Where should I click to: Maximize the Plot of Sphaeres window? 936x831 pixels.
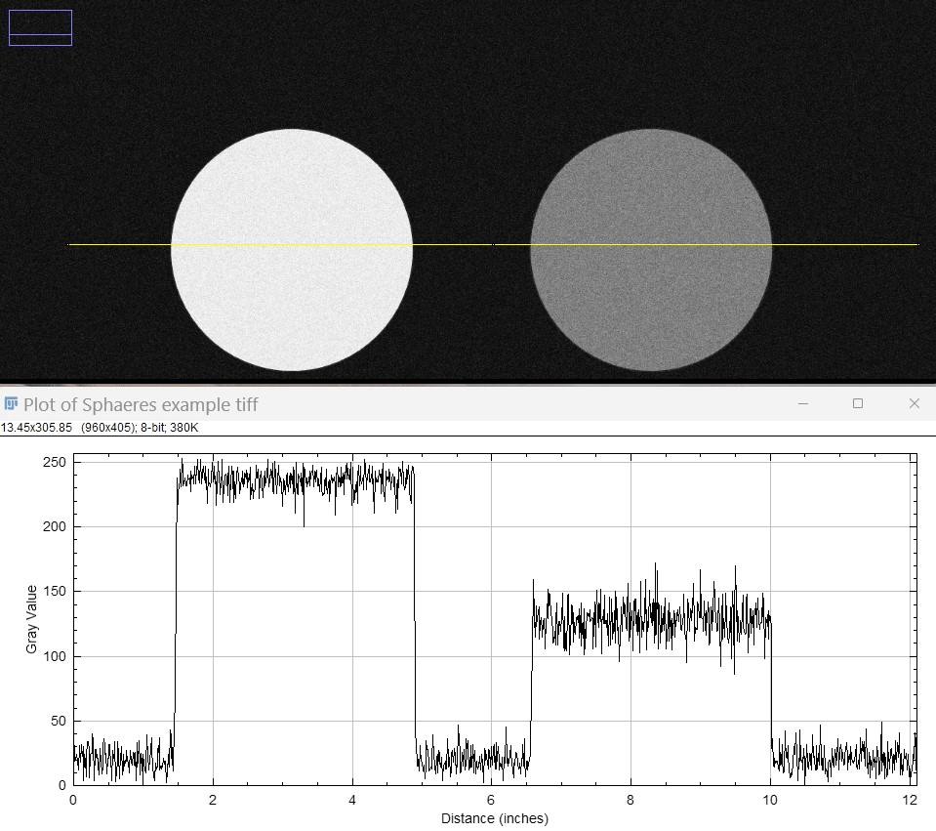click(x=858, y=403)
